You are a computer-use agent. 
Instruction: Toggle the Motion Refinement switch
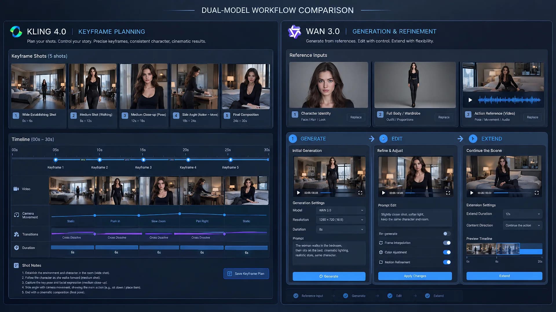[x=447, y=262]
